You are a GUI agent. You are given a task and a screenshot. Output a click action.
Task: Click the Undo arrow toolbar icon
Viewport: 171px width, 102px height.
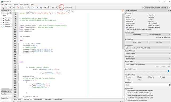coord(38,7)
